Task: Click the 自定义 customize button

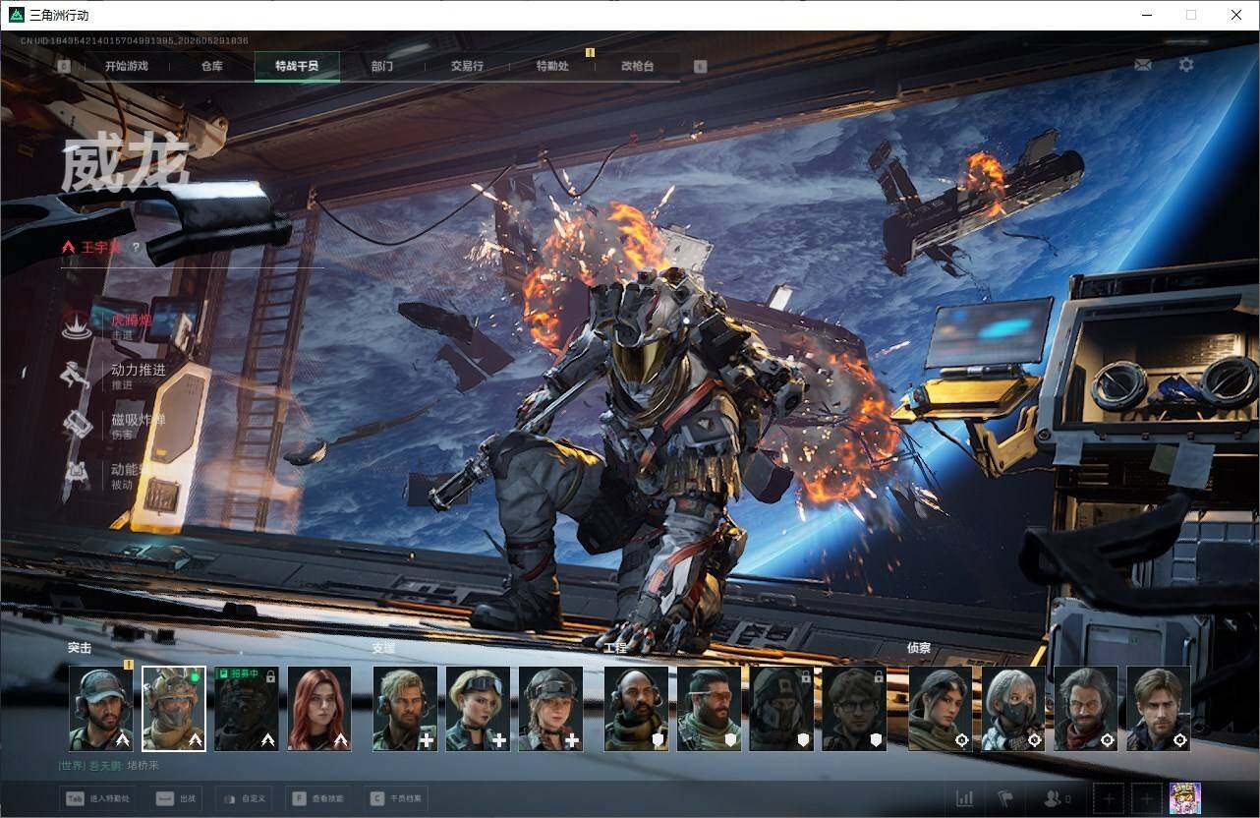Action: click(246, 798)
